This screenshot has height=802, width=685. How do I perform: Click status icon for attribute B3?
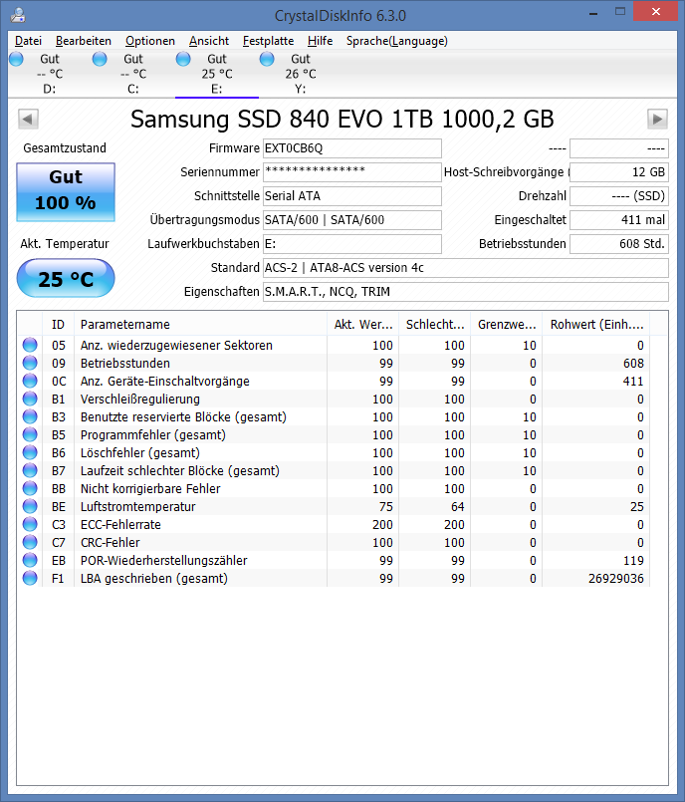point(30,416)
